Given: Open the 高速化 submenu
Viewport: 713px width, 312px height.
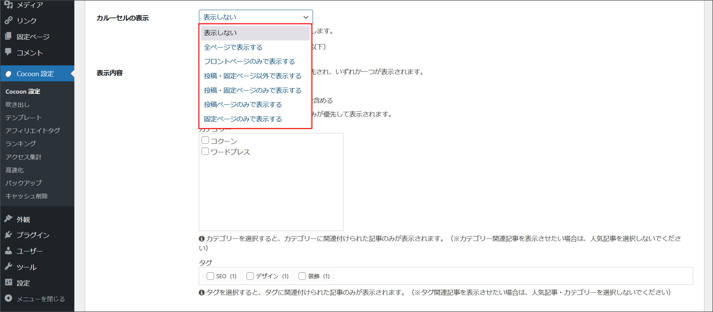Looking at the screenshot, I should [x=14, y=170].
